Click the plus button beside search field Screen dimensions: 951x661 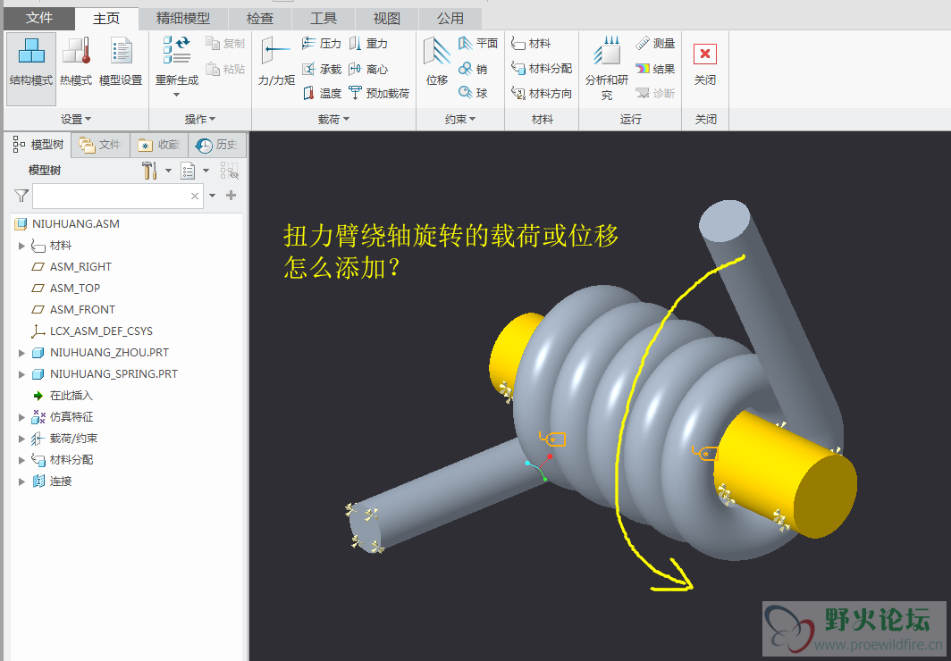231,195
